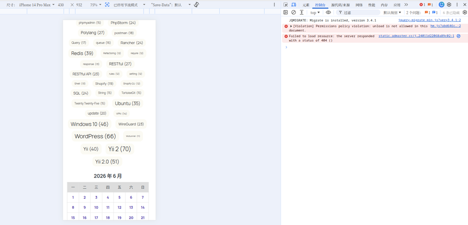
Task: Toggle the device toolbar icon
Action: coord(294,5)
